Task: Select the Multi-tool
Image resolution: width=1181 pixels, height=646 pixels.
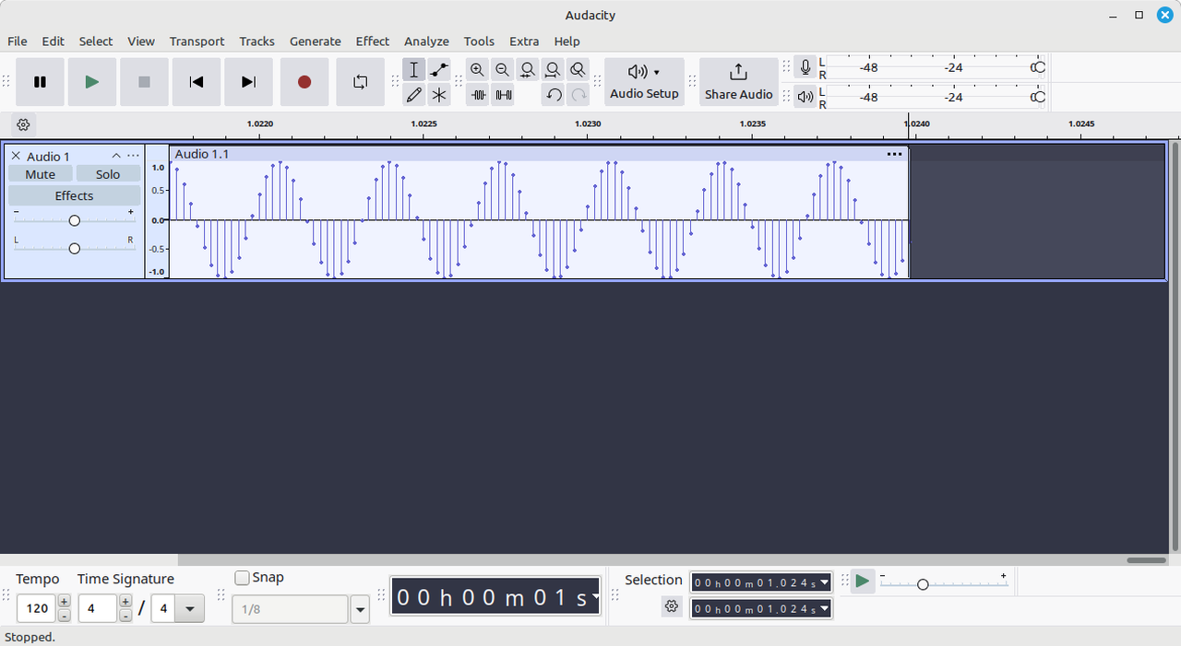Action: click(439, 94)
